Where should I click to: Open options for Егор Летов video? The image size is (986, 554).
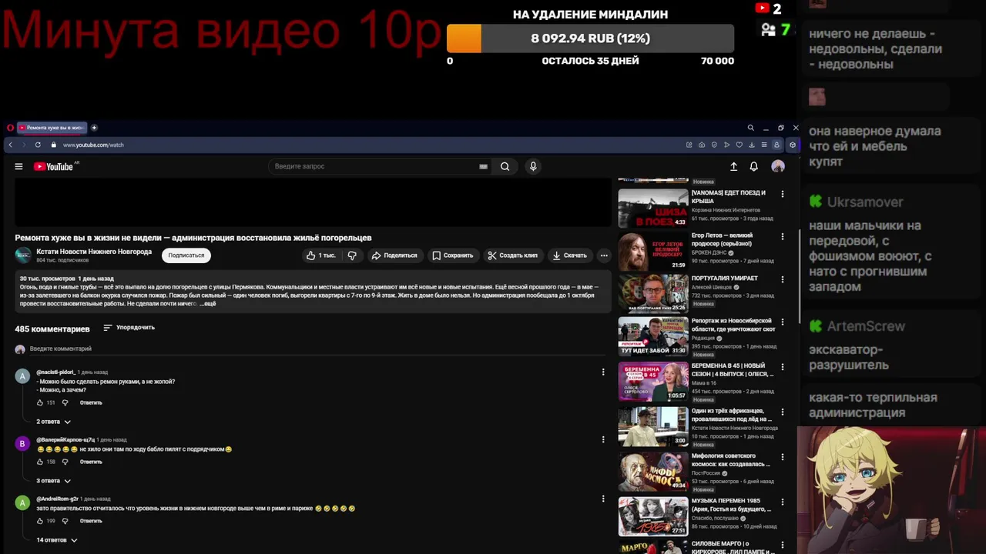coord(783,237)
